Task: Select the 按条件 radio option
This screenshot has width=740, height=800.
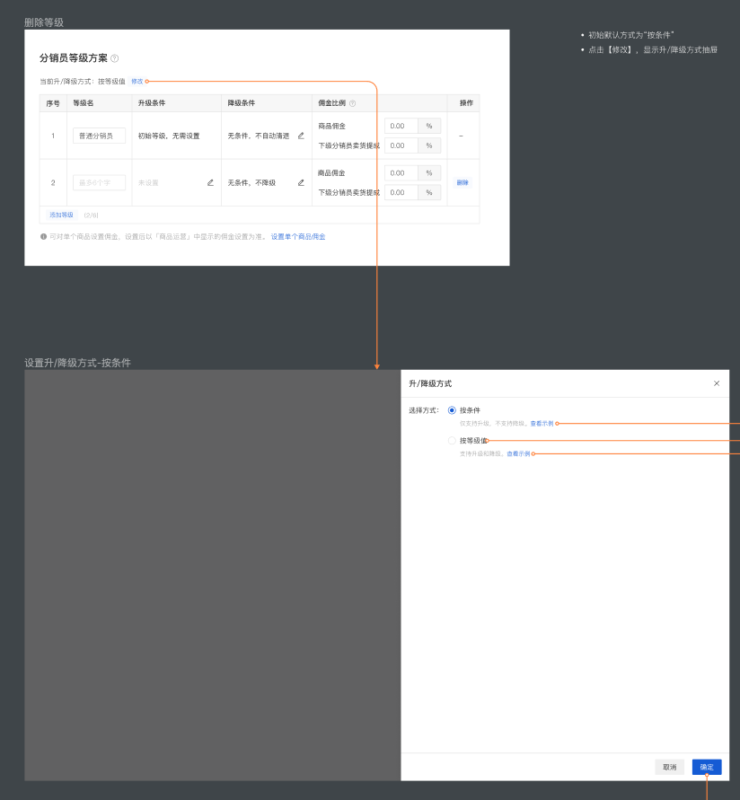Action: point(452,410)
